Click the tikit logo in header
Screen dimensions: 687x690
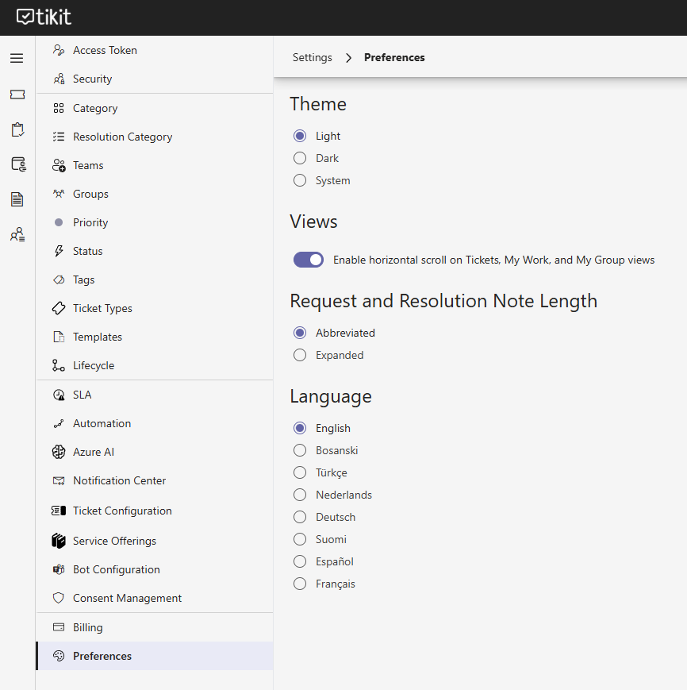click(44, 17)
